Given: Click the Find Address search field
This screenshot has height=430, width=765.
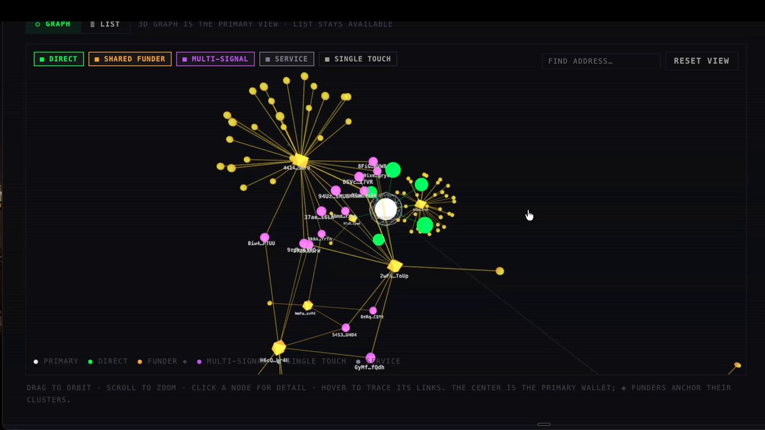Looking at the screenshot, I should 601,61.
